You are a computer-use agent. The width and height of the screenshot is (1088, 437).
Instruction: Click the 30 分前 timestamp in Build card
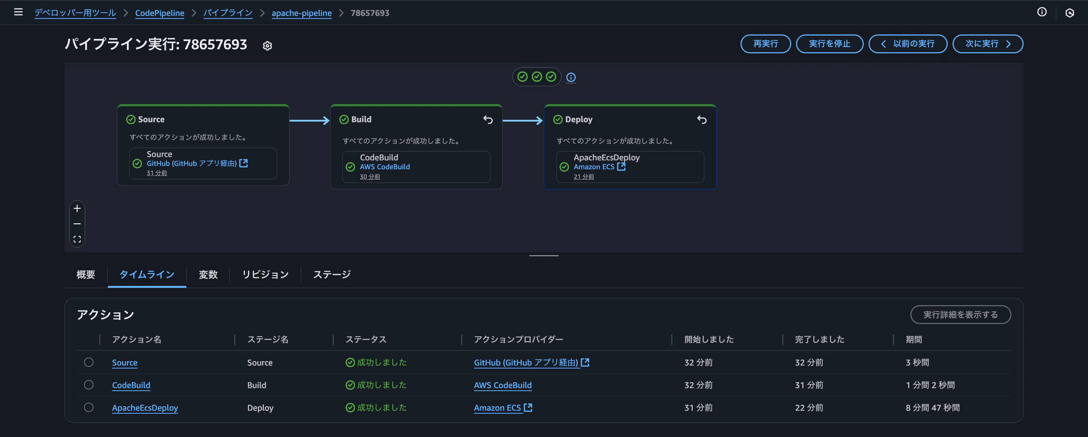[370, 177]
